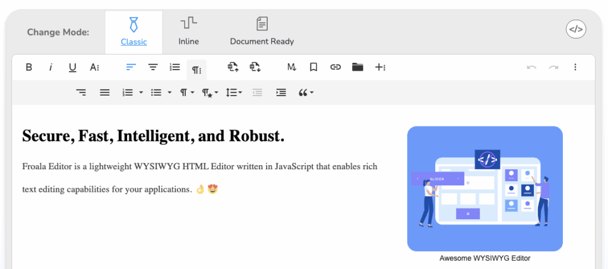Open paragraph format dropdown
Viewport: 608px width, 269px height.
(x=187, y=92)
